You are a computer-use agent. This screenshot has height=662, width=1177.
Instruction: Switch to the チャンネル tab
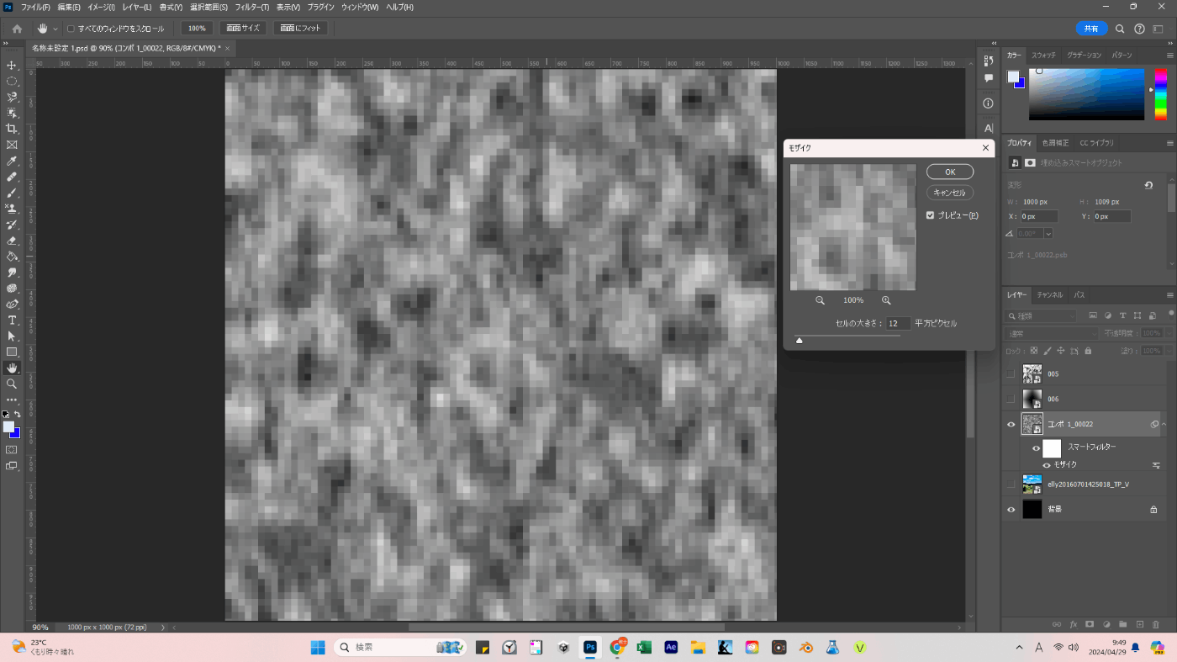point(1049,295)
